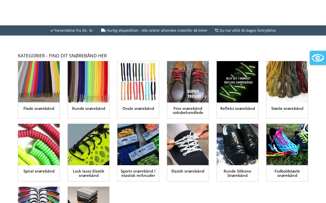Screen dimensions: 326x203
Task: Click the colorful silicone laces thumbnail
Action: point(39,195)
